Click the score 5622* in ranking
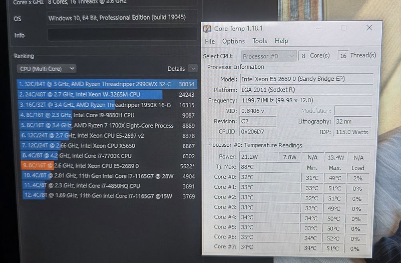 point(187,166)
